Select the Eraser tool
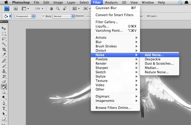 (4, 82)
